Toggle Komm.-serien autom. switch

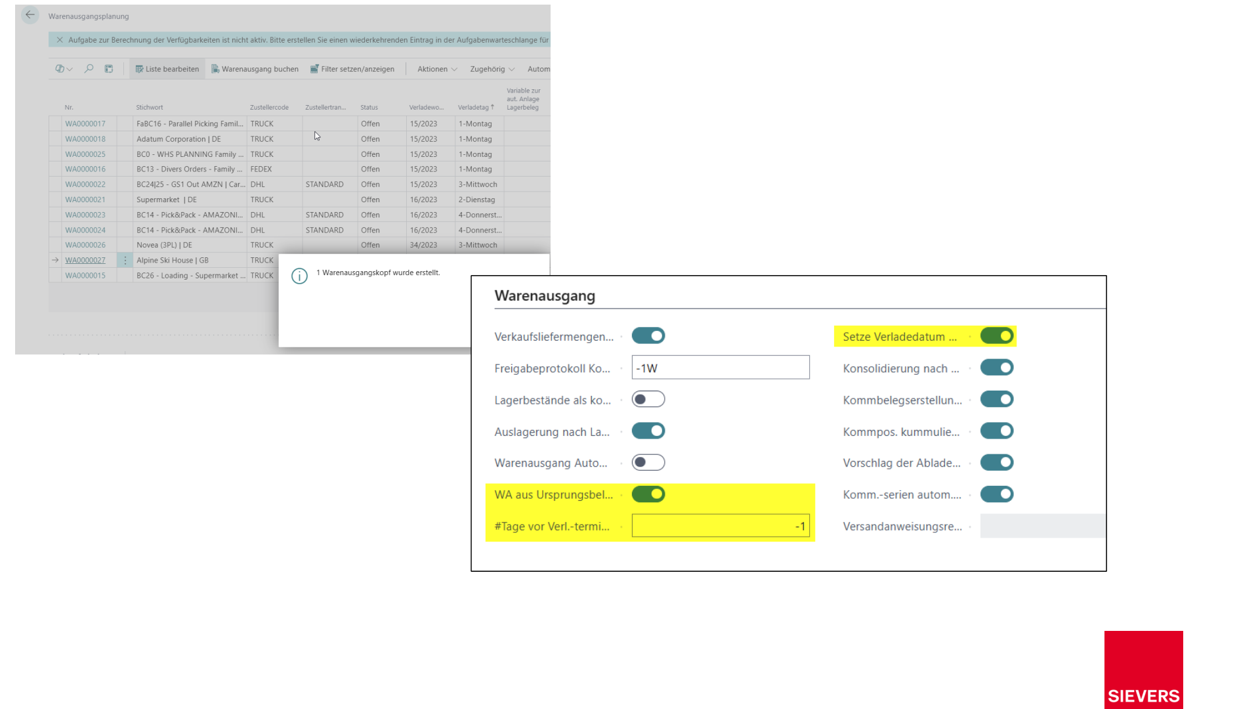point(997,494)
